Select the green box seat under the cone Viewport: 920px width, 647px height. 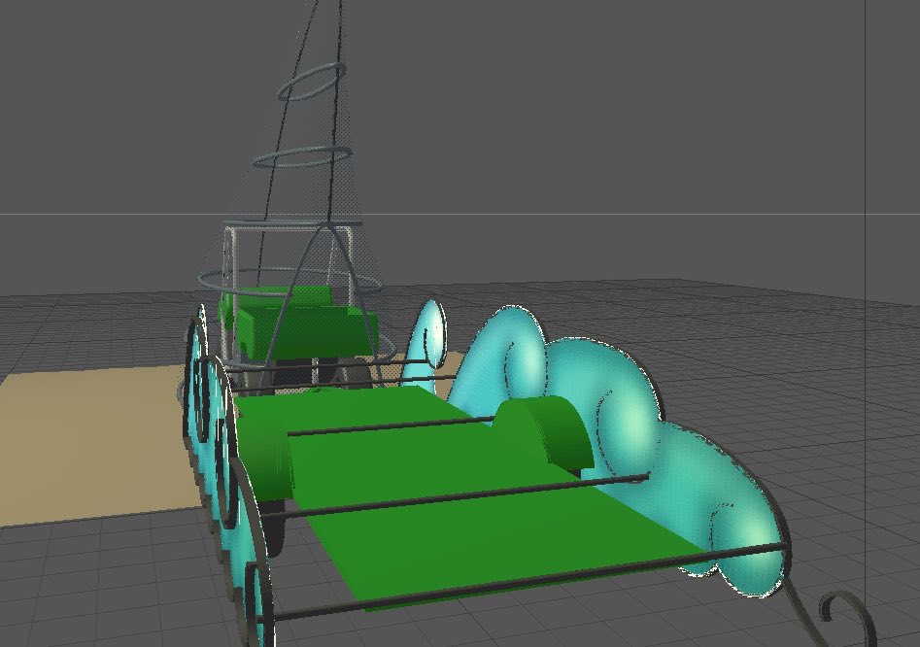click(301, 325)
